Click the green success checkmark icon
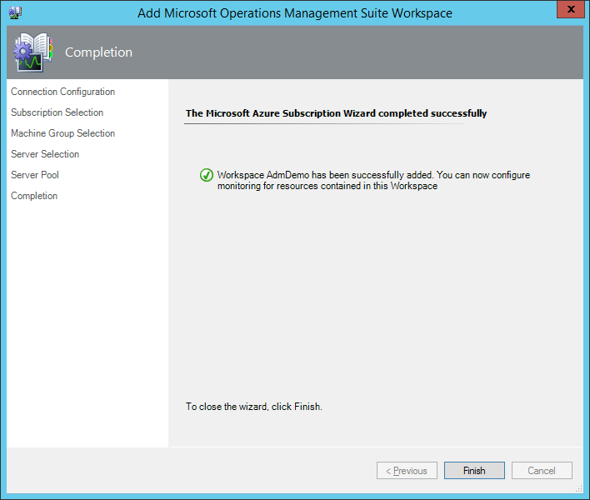The height and width of the screenshot is (500, 590). pyautogui.click(x=206, y=175)
